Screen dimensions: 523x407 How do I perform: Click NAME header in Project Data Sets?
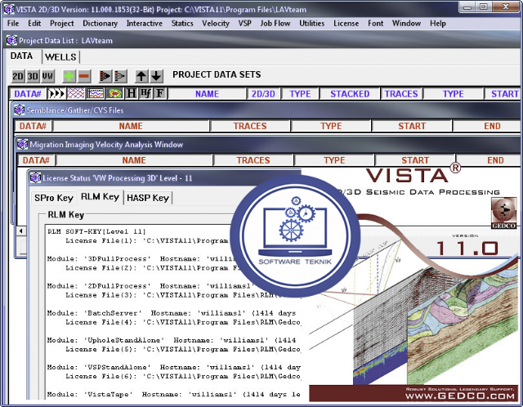[x=207, y=94]
